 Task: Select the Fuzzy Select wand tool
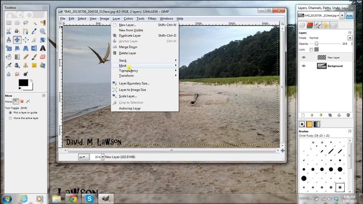coord(34,23)
